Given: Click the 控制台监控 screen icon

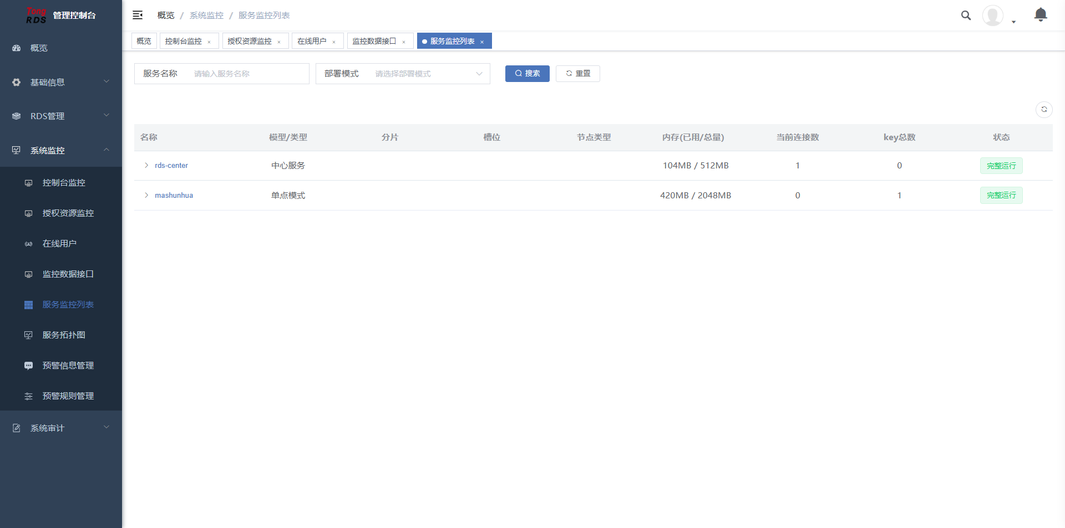Looking at the screenshot, I should click(29, 183).
